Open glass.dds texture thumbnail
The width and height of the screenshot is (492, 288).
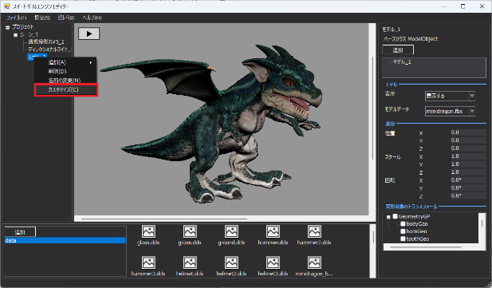pos(148,231)
